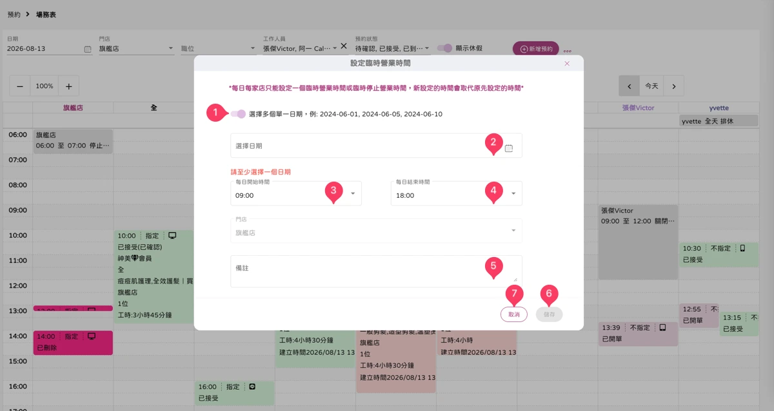The width and height of the screenshot is (774, 411).
Task: Open the toolbar 門店 旗艦店 dropdown
Action: pyautogui.click(x=136, y=48)
